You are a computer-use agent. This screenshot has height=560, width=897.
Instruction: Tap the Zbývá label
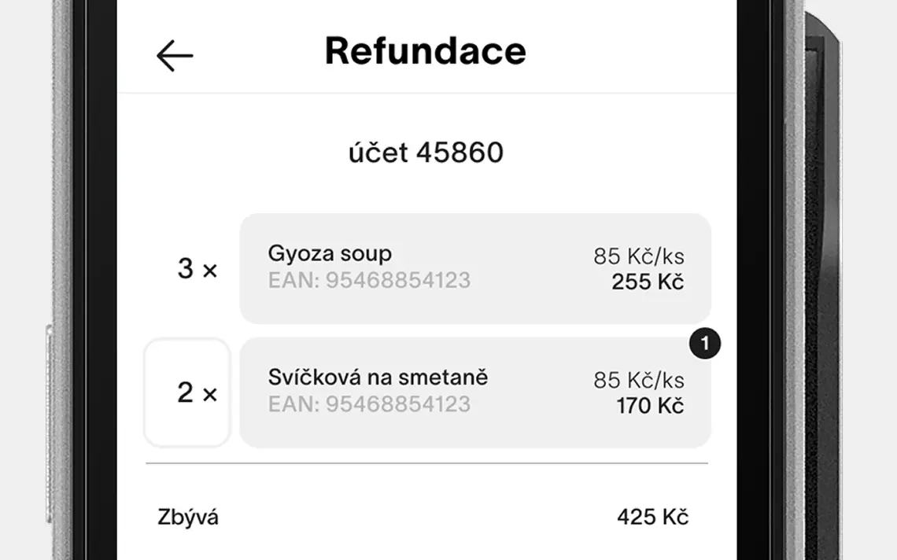pos(188,518)
